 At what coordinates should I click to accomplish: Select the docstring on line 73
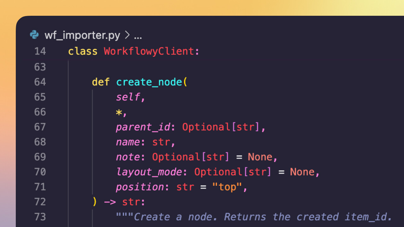pos(252,217)
